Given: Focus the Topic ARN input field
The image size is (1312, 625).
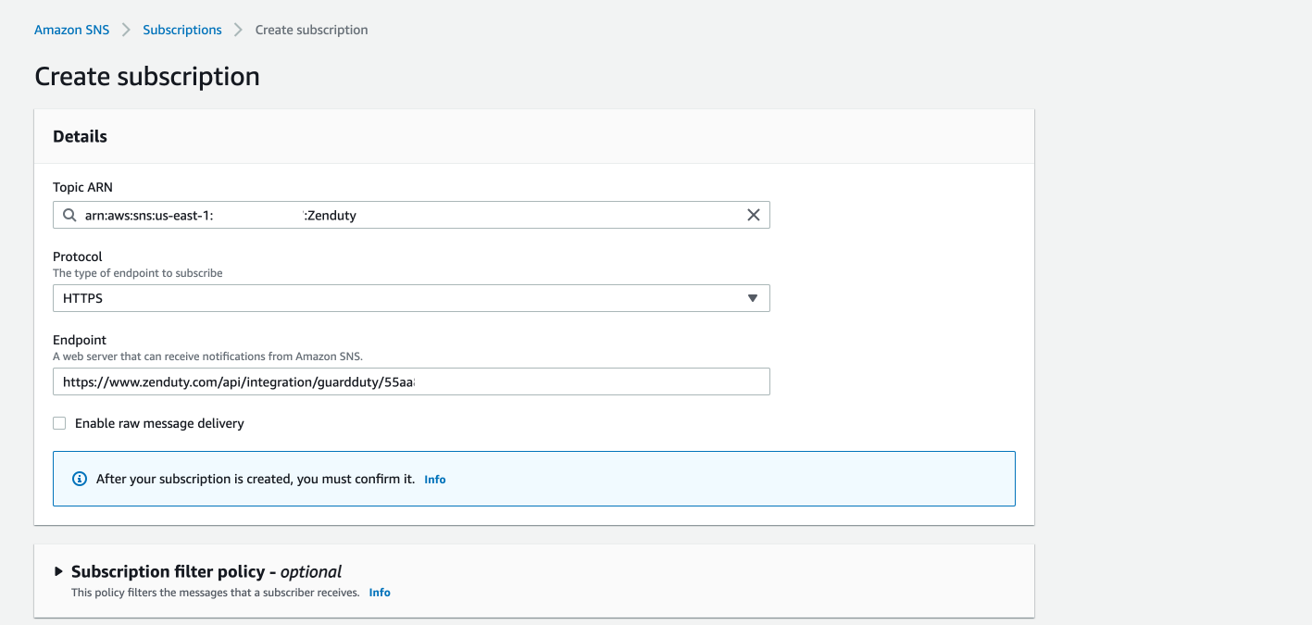Looking at the screenshot, I should coord(411,215).
